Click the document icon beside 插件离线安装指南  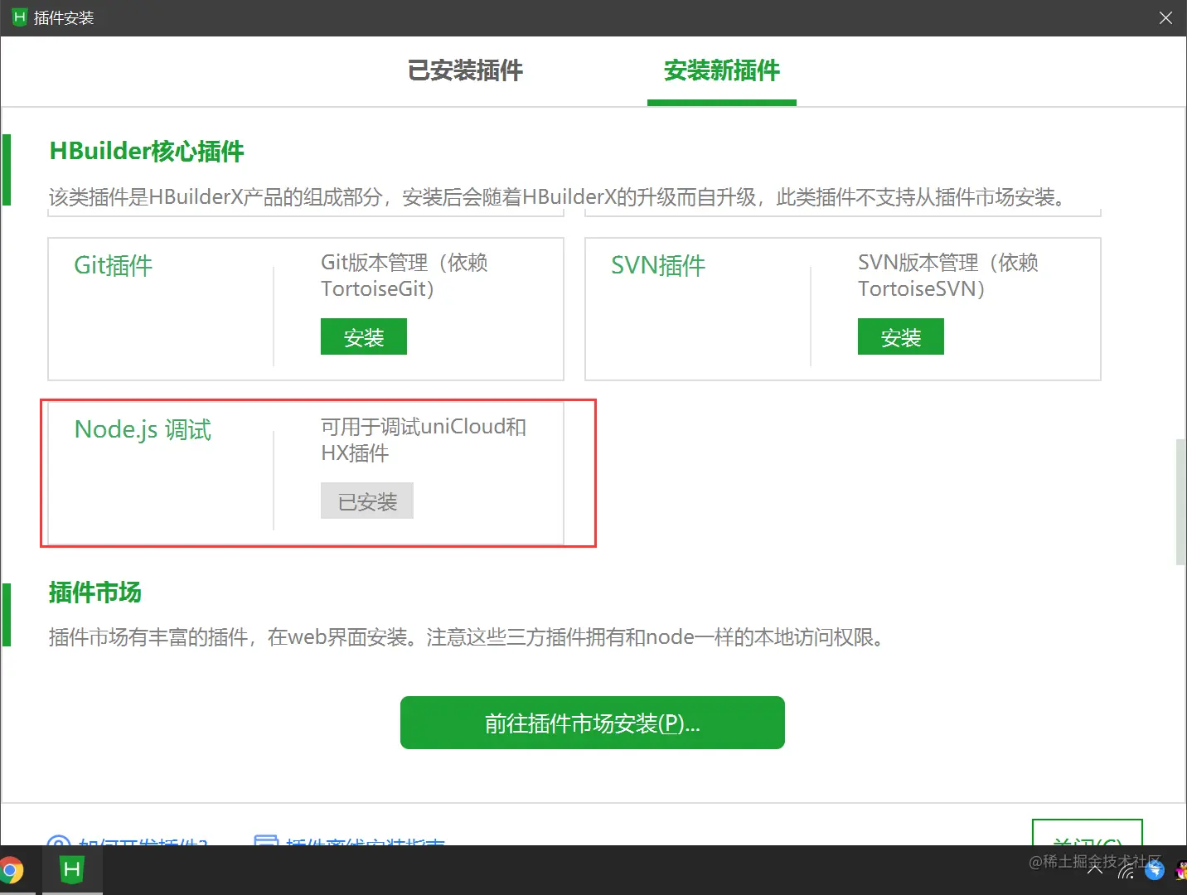pyautogui.click(x=265, y=842)
